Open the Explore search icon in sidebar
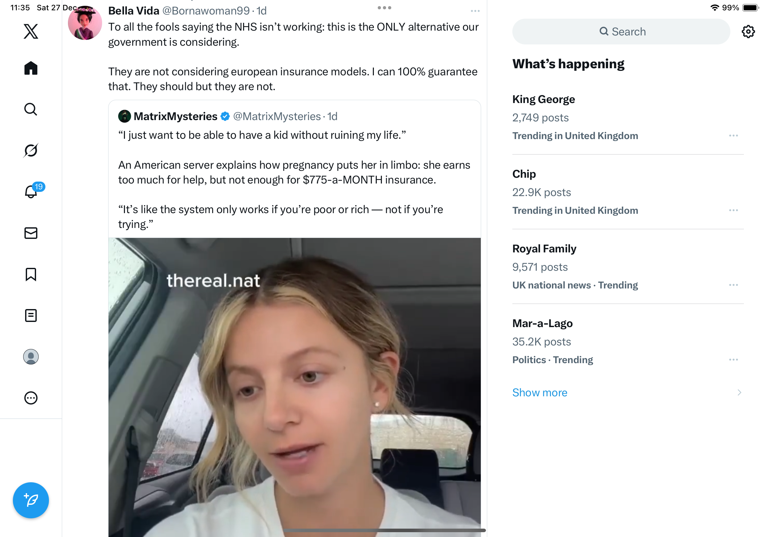 pyautogui.click(x=31, y=109)
